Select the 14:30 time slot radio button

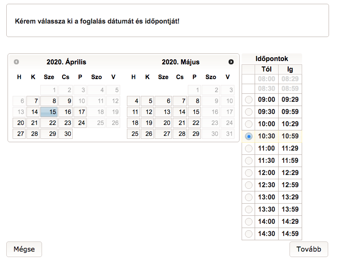tap(249, 234)
